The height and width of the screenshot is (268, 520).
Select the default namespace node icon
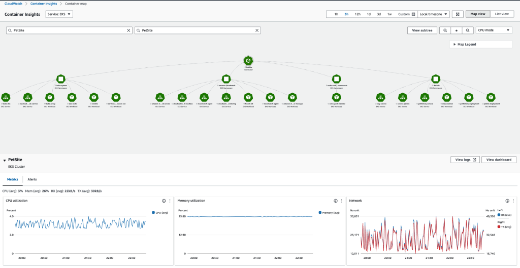[436, 79]
